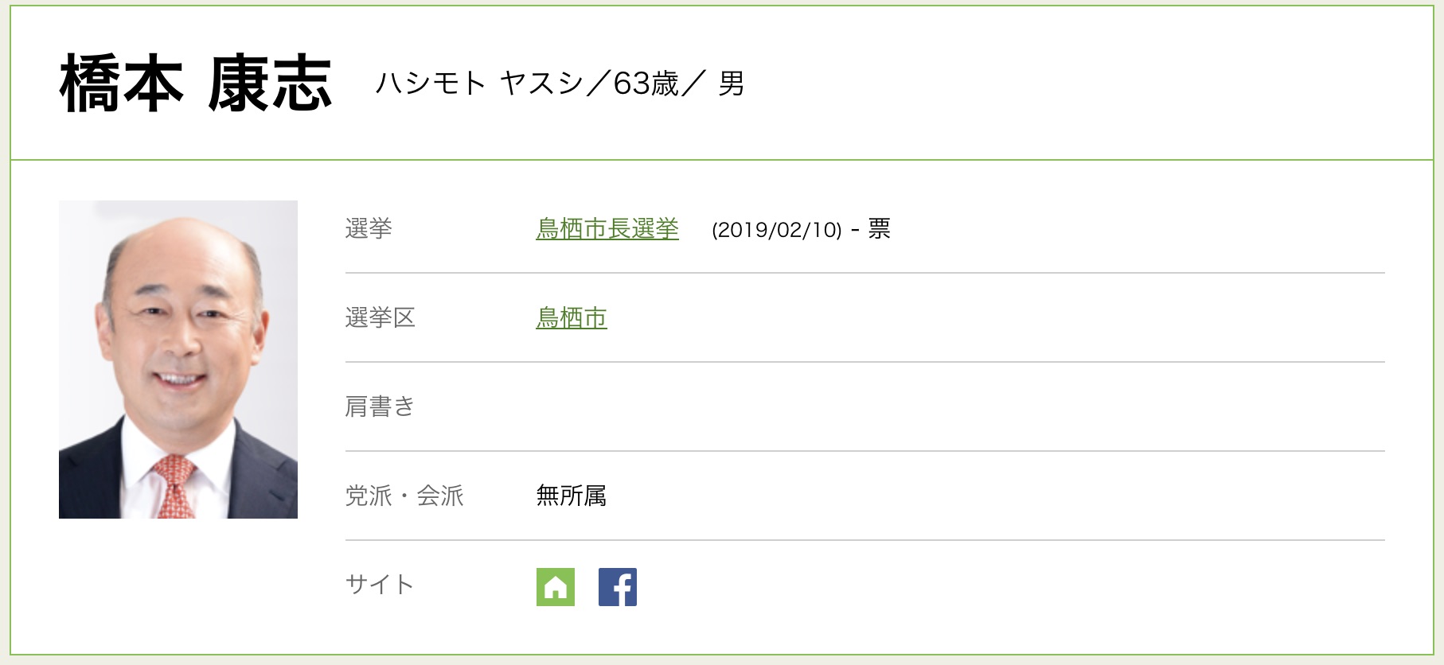1444x665 pixels.
Task: Open the candidate's Facebook page icon
Action: tap(617, 587)
